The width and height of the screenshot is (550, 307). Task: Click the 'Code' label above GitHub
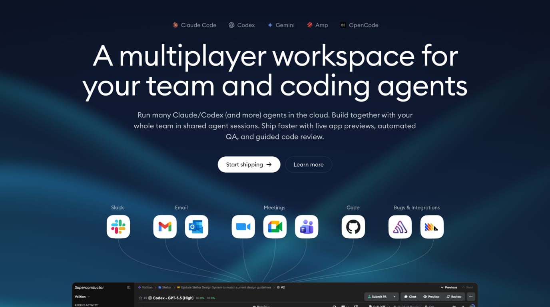click(x=353, y=207)
